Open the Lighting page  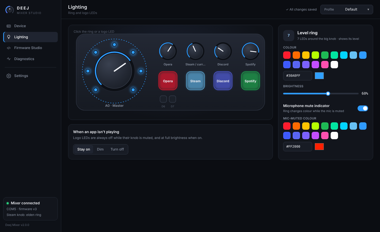[x=30, y=37]
